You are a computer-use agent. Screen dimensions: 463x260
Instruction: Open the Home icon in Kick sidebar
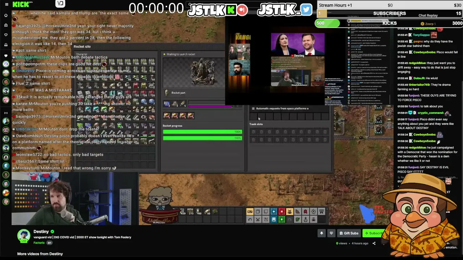click(6, 16)
